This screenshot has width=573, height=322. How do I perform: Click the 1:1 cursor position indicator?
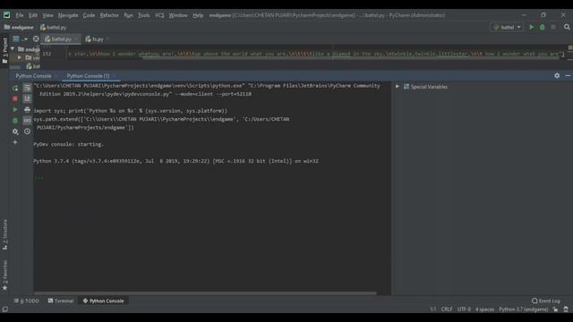point(433,309)
